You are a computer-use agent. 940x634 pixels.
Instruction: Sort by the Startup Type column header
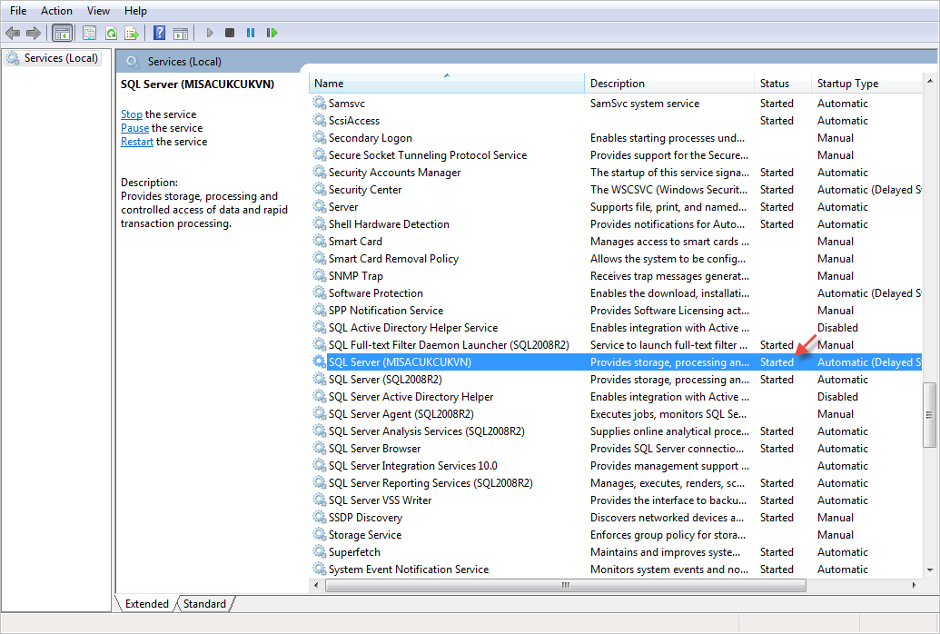(x=866, y=84)
